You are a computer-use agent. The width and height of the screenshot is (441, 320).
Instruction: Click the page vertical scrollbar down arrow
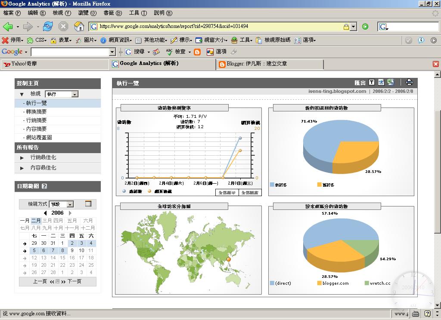pos(437,305)
